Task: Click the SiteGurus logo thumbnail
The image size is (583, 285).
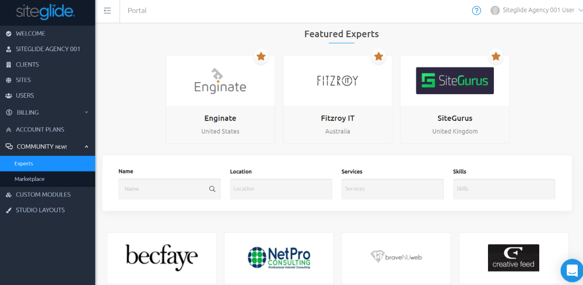Action: 455,80
